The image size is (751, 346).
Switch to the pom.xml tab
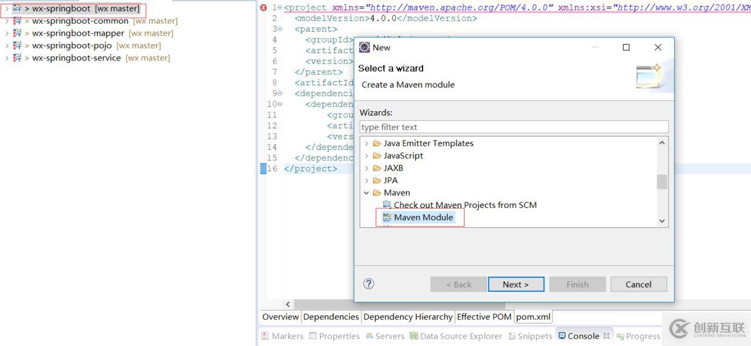click(533, 317)
